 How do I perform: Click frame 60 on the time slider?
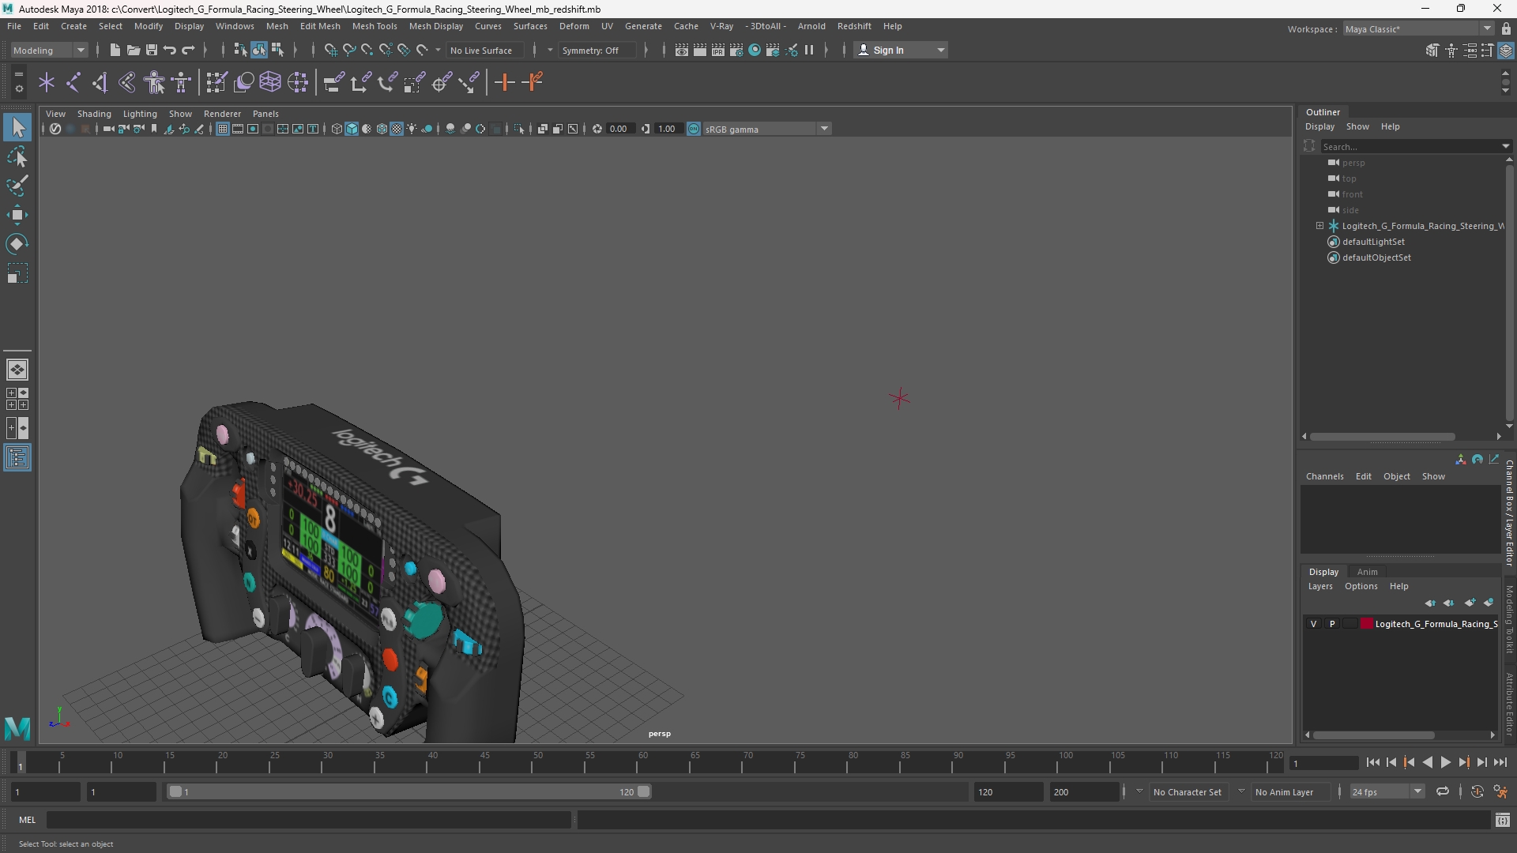pyautogui.click(x=642, y=763)
